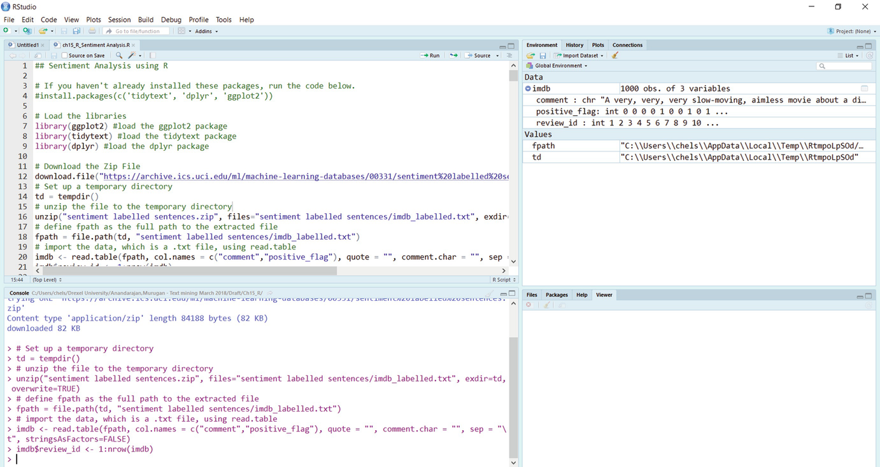Click the Load workspace icon in Environment
Screen dimensions: 880x467
click(530, 55)
